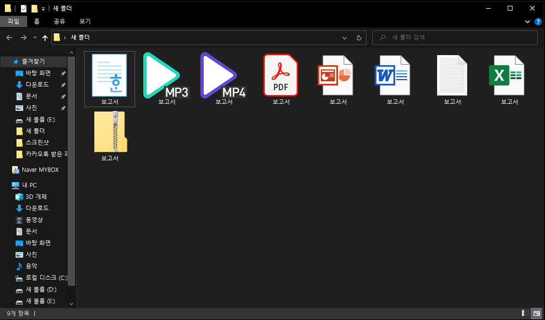Unpin 바탕 화면 using its pin icon
This screenshot has height=320, width=545.
(63, 73)
